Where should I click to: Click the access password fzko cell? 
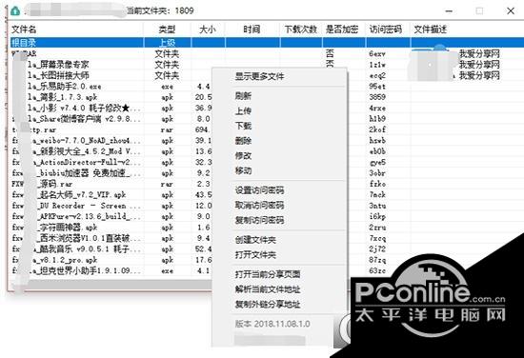(x=377, y=184)
